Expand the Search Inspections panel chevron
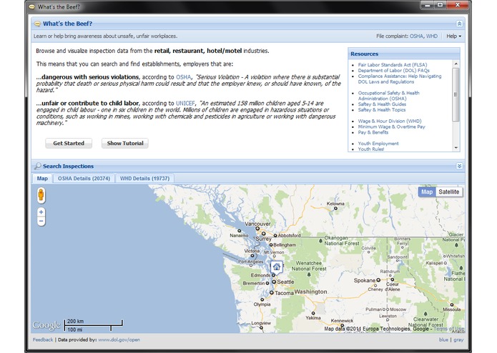Image resolution: width=497 pixels, height=353 pixels. pos(459,166)
